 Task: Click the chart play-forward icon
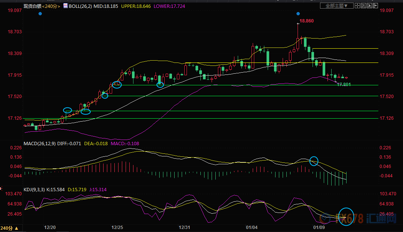pyautogui.click(x=370, y=6)
